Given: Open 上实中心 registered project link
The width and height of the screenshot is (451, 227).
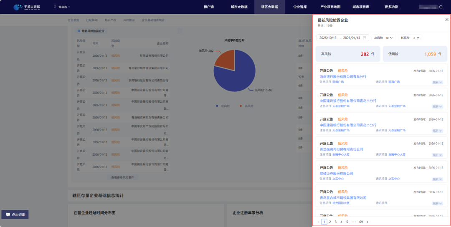Looking at the screenshot, I should [338, 179].
